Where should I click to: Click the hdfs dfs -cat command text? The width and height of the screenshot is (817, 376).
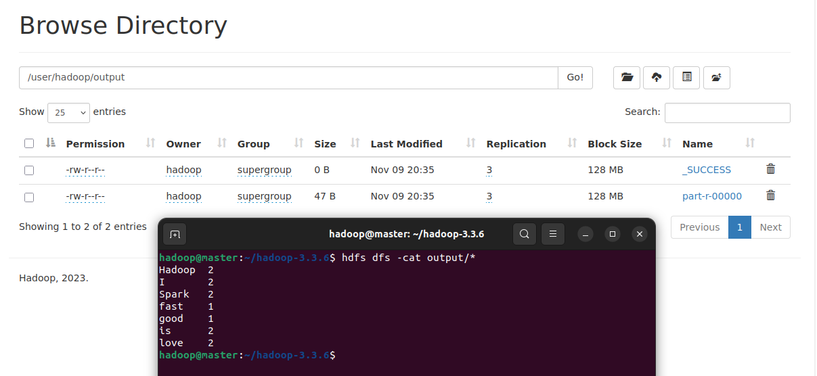click(x=408, y=258)
